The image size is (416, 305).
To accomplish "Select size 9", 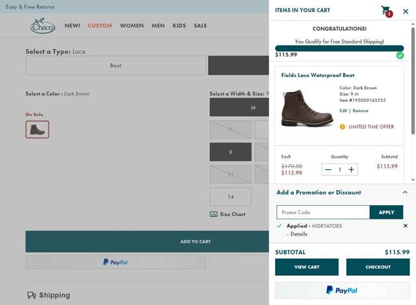I will click(x=231, y=152).
